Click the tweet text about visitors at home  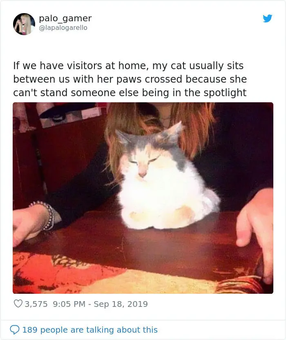tap(130, 79)
